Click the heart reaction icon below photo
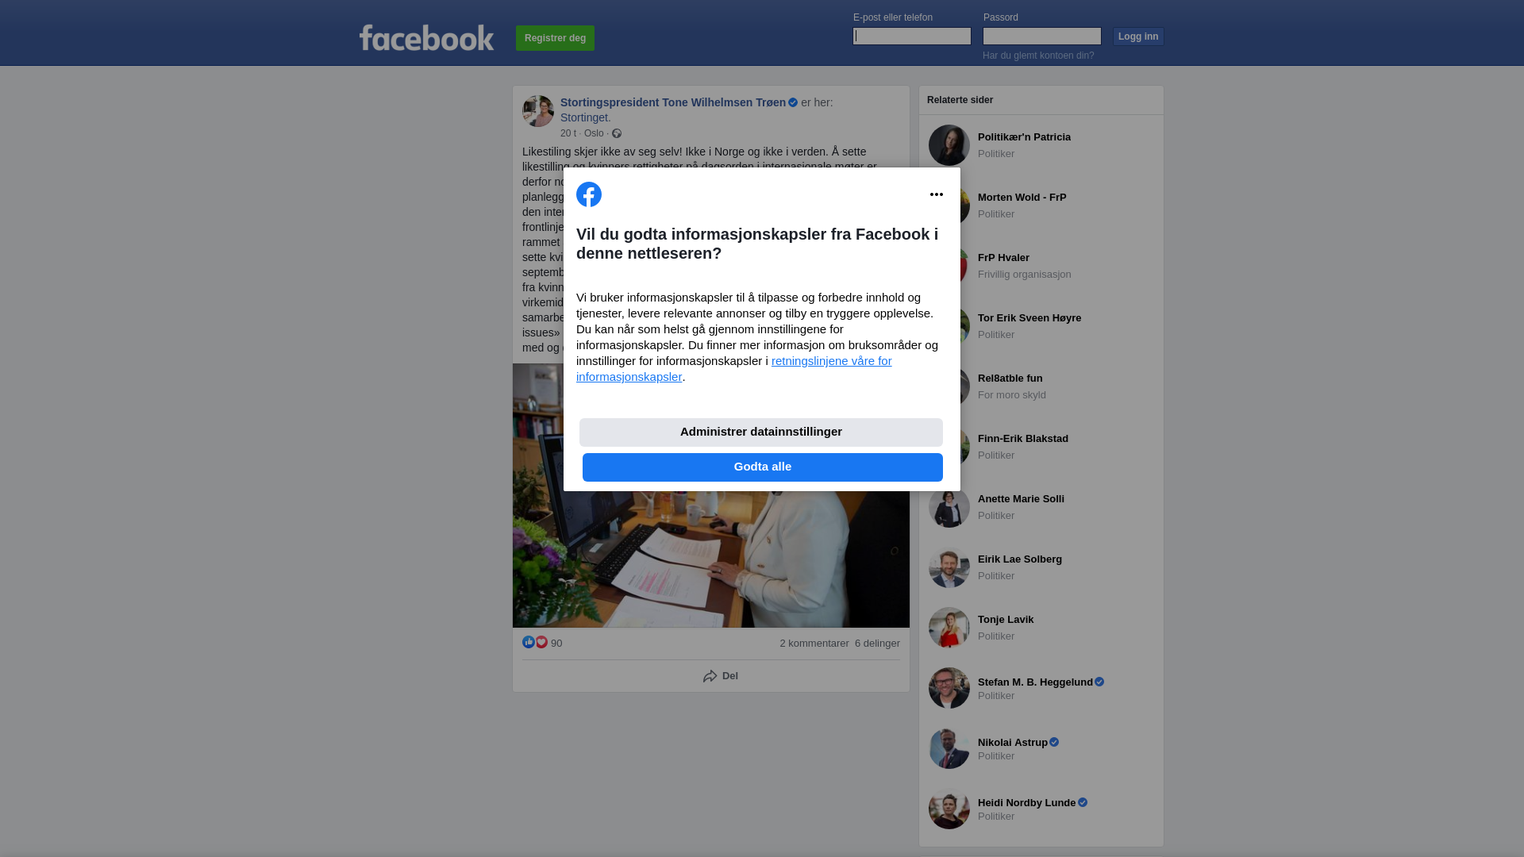1524x857 pixels. pyautogui.click(x=541, y=642)
